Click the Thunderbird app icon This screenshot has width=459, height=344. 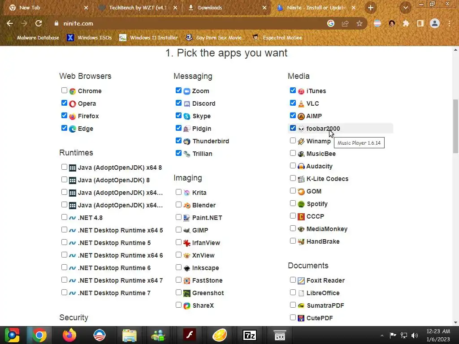coord(187,141)
